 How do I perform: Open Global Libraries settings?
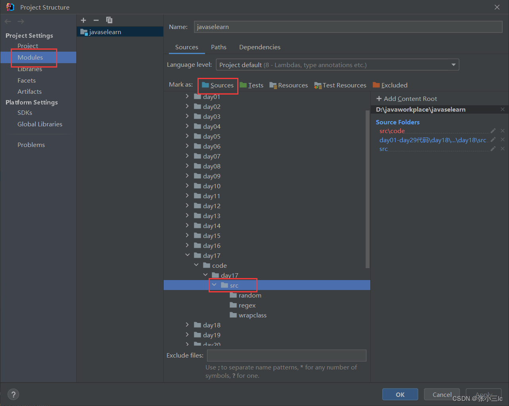[40, 124]
